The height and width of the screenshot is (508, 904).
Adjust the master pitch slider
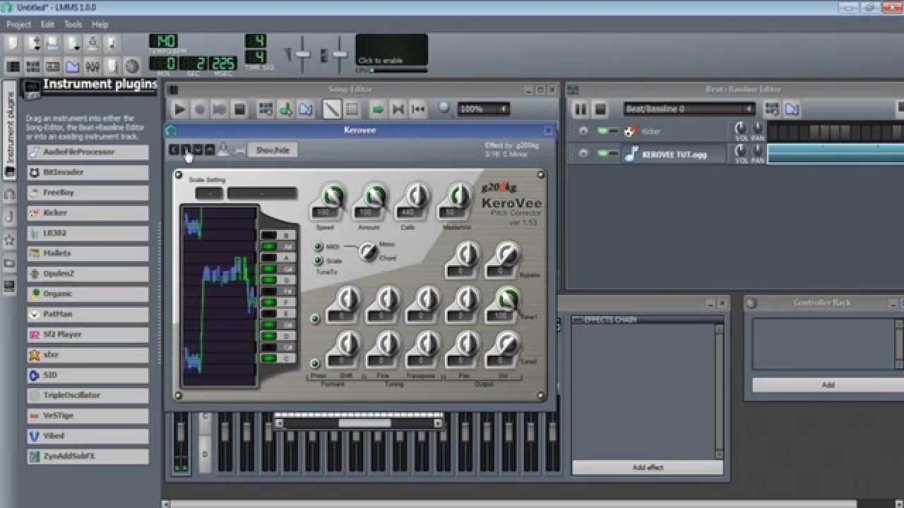tap(340, 54)
